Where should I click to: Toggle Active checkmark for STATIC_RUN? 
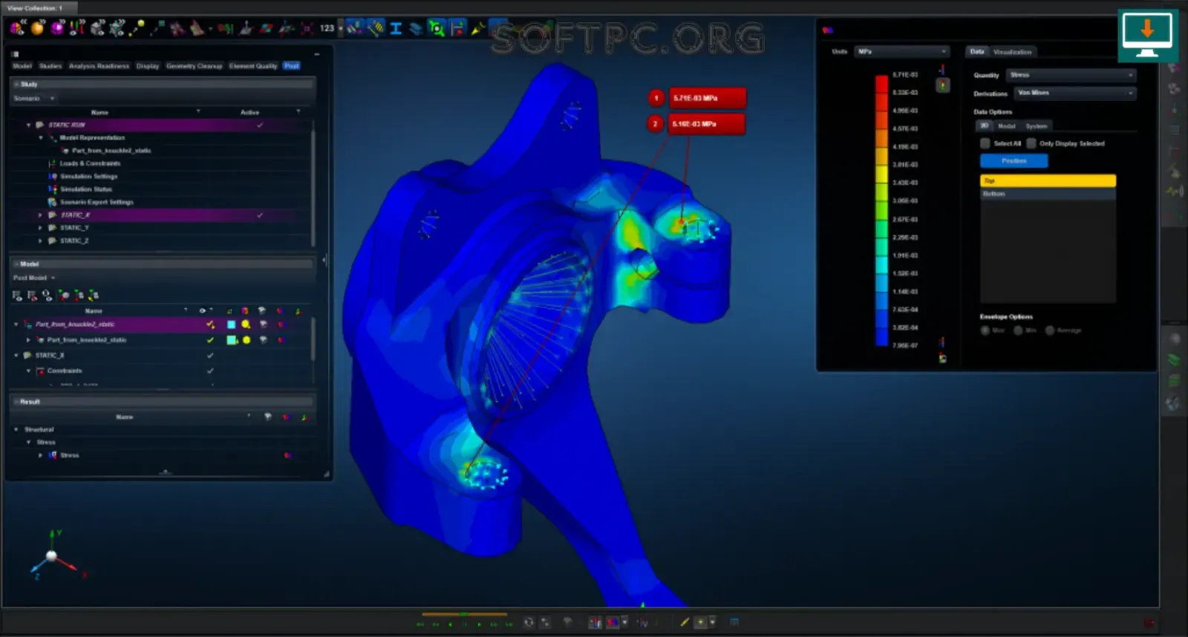[x=260, y=125]
